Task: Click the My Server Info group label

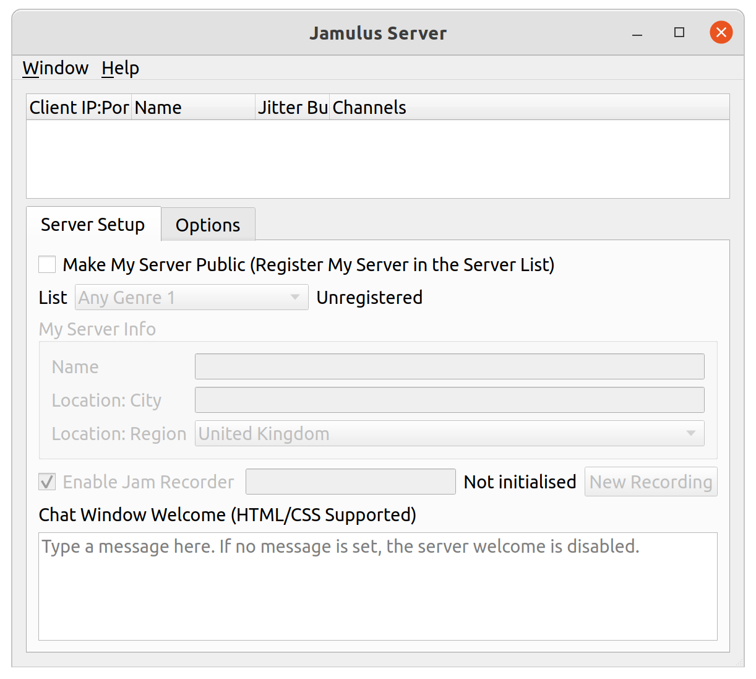Action: 97,329
